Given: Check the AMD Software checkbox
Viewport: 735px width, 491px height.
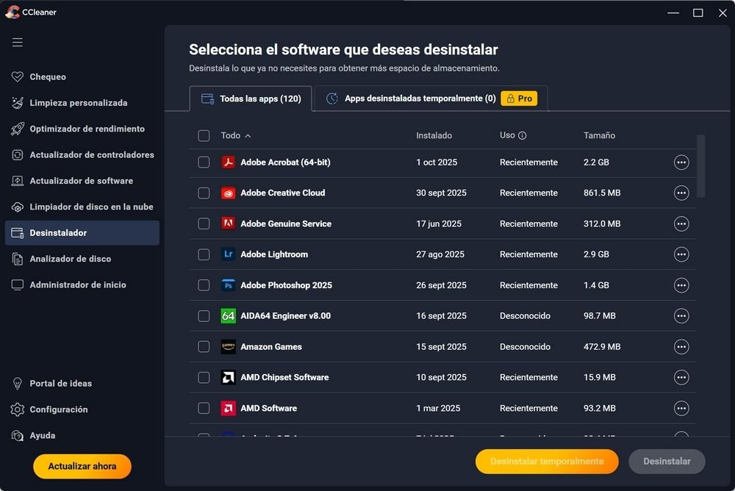Looking at the screenshot, I should pos(204,408).
